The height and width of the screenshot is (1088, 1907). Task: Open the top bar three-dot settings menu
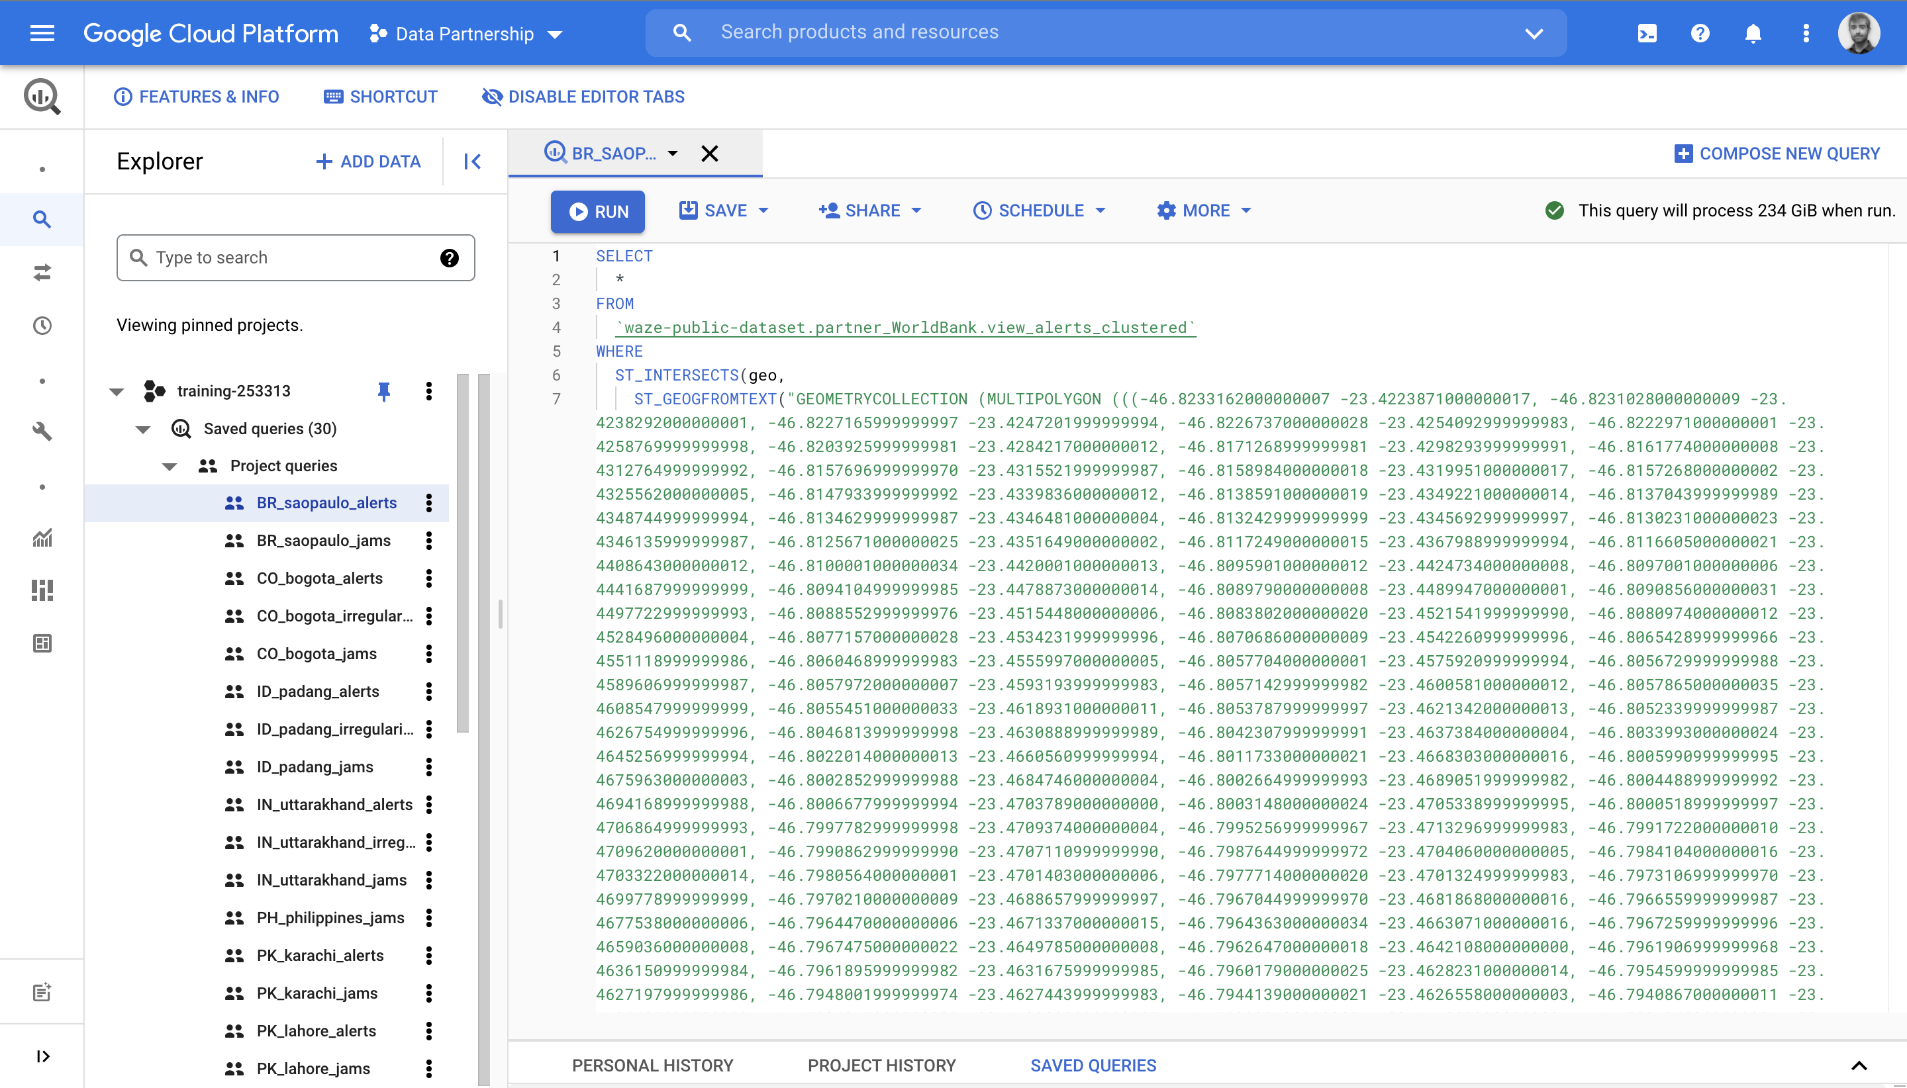(x=1806, y=33)
